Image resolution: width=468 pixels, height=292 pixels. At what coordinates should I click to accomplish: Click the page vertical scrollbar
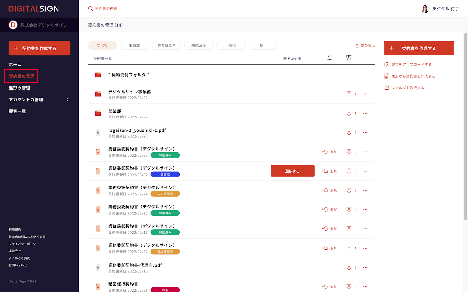465,127
